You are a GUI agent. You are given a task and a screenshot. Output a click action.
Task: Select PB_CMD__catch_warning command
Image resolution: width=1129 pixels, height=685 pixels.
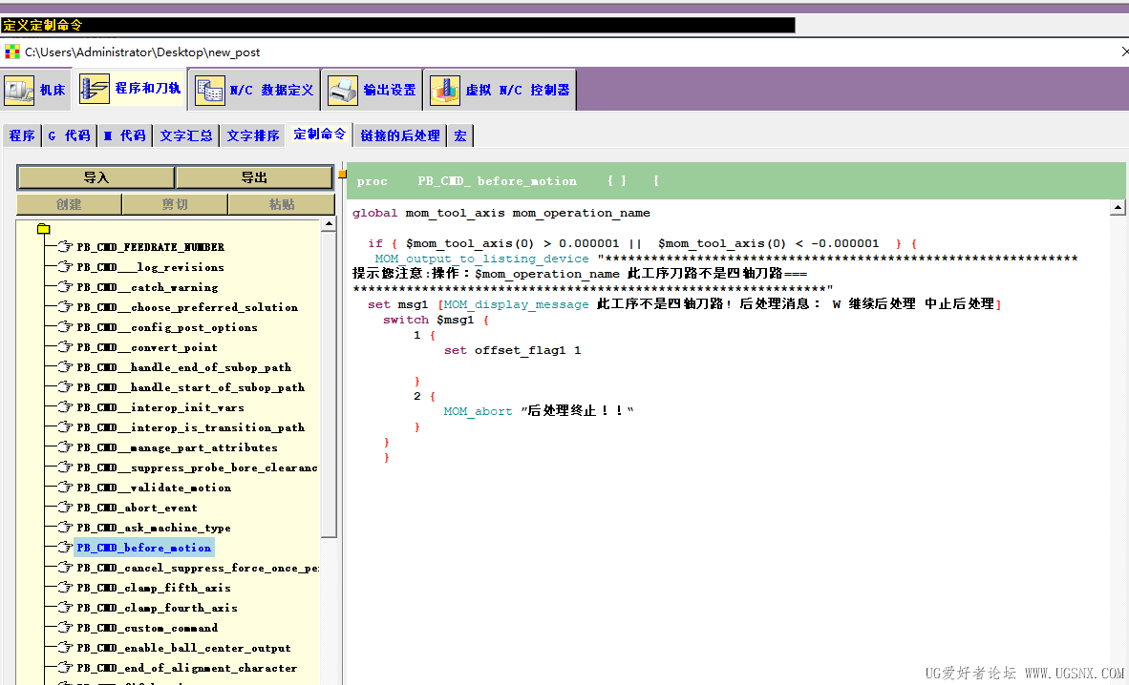pyautogui.click(x=148, y=287)
